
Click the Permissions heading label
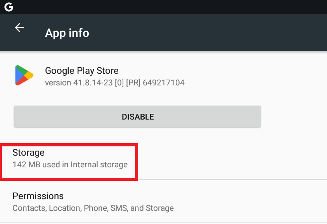click(x=38, y=196)
